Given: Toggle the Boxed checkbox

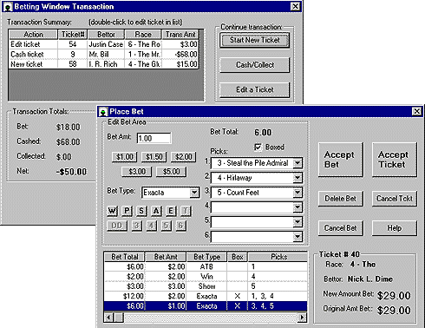Looking at the screenshot, I should [258, 147].
